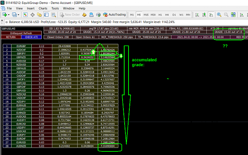The image size is (248, 155).
Task: Click the DD 1.83 % cell
Action: 62,28
